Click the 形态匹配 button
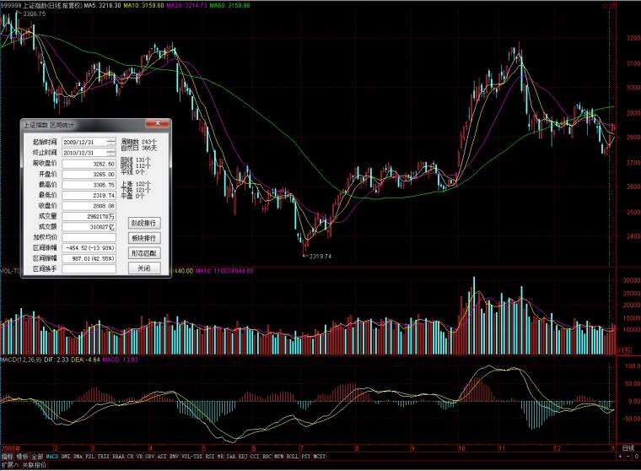The image size is (641, 471). click(x=144, y=253)
